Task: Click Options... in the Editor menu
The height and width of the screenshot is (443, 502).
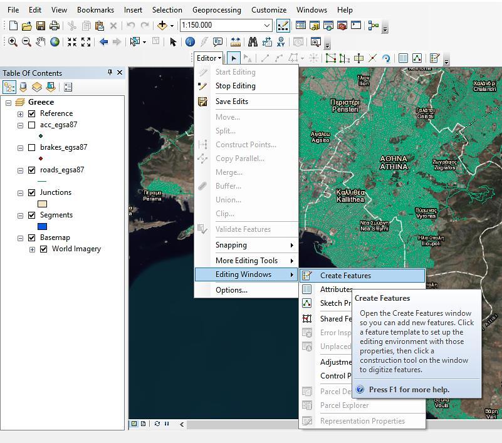Action: coord(246,290)
